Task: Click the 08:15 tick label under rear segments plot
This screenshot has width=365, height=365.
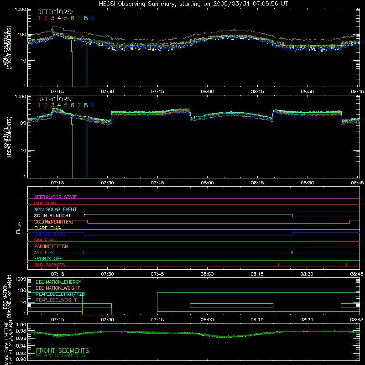Action: (x=257, y=183)
